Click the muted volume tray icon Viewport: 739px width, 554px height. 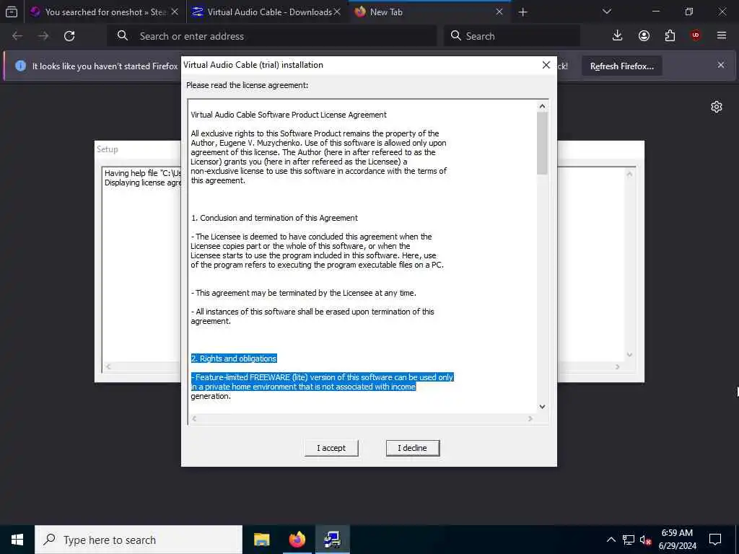click(645, 540)
